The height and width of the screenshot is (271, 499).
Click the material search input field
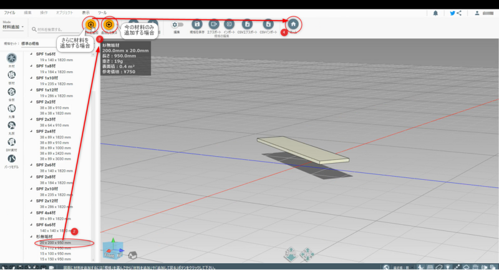click(57, 29)
